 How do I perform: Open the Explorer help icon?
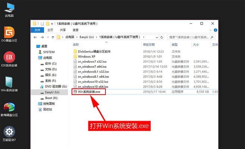click(x=216, y=30)
